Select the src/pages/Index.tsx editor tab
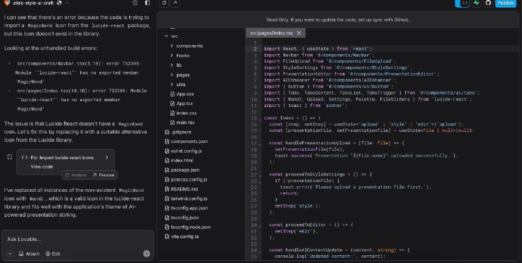 pyautogui.click(x=271, y=33)
